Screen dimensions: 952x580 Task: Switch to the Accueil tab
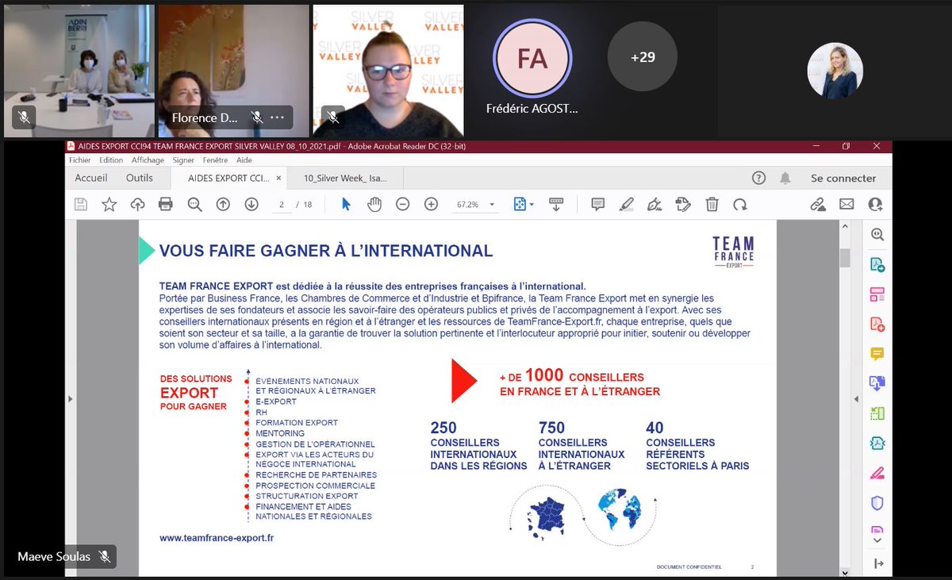coord(91,179)
